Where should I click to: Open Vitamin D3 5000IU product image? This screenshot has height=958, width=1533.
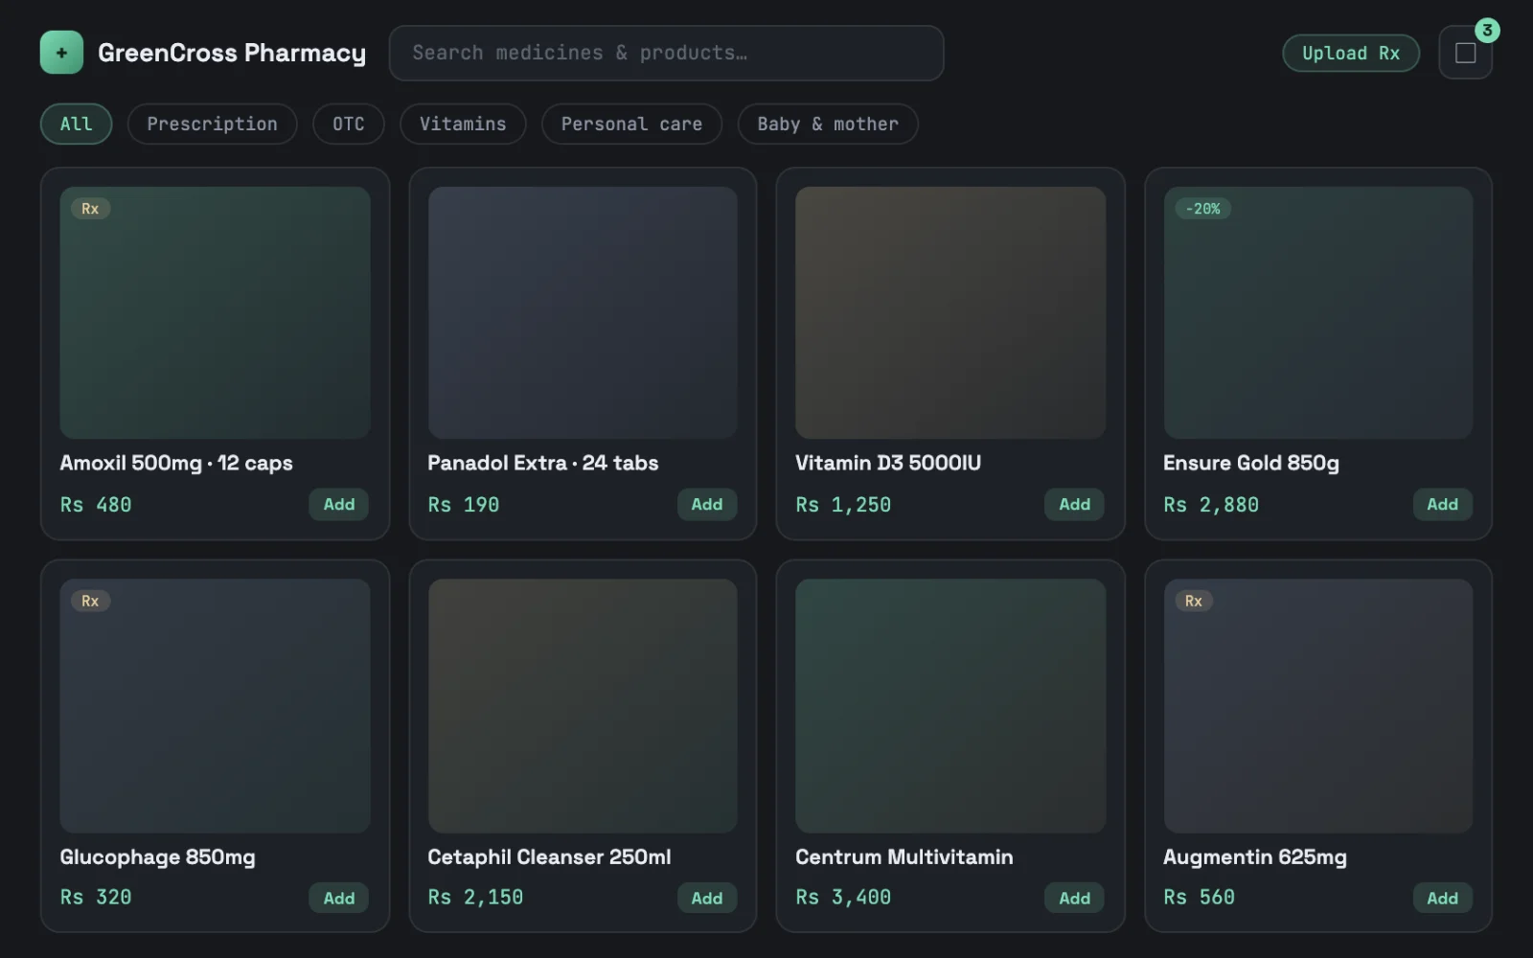950,312
